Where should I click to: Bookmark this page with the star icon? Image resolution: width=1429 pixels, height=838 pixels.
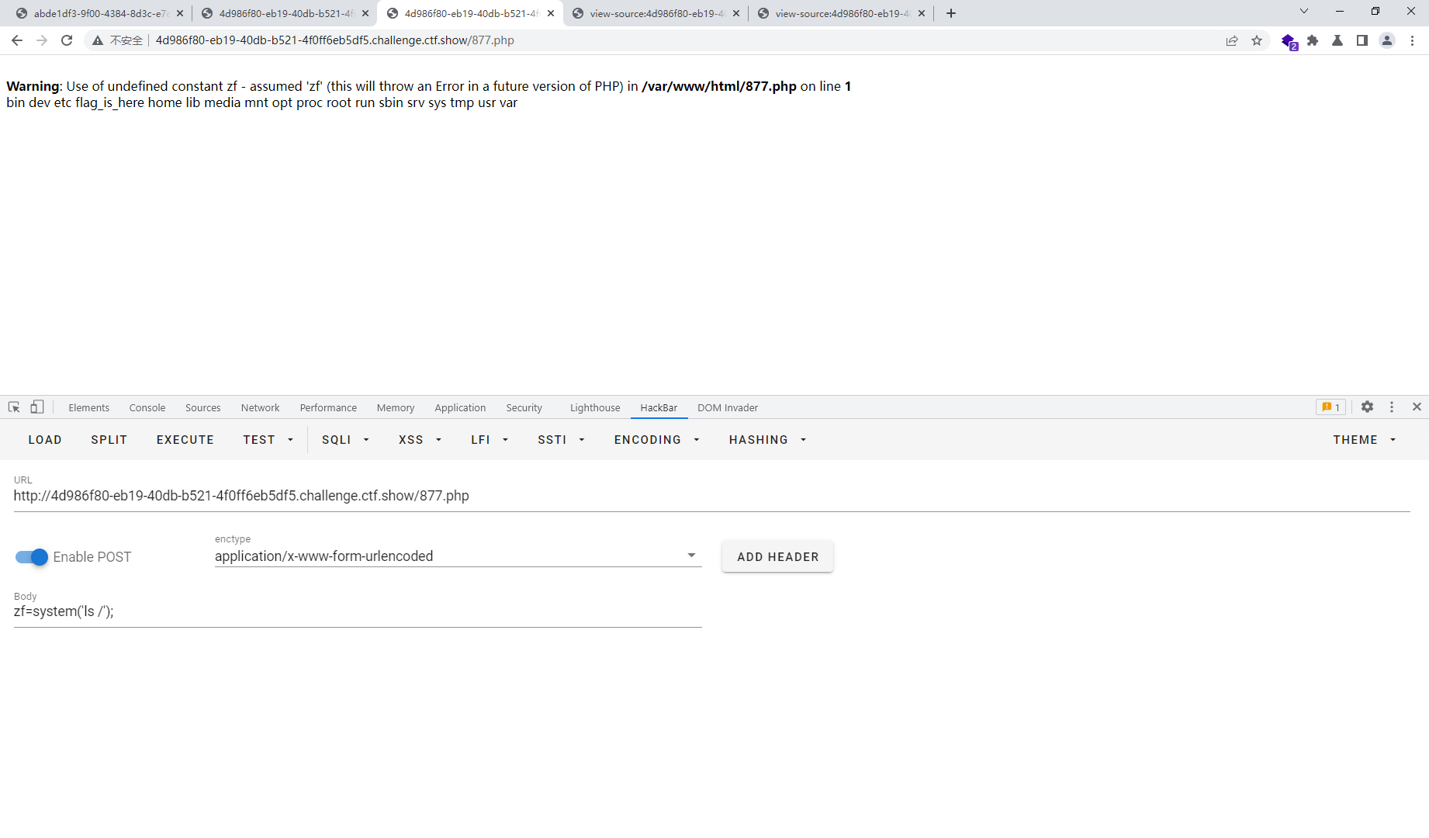[x=1257, y=40]
